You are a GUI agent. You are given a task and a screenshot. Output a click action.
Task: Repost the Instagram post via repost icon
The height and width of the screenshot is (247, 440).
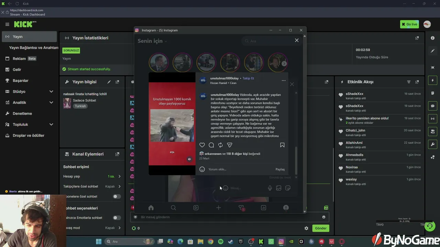pyautogui.click(x=221, y=145)
